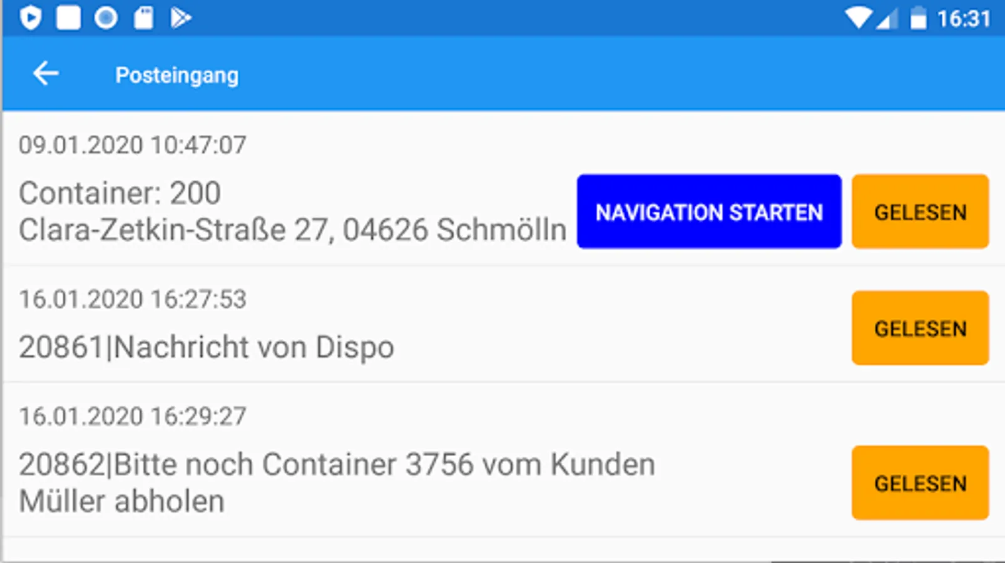This screenshot has width=1005, height=563.
Task: Mark Container 3756 message as Gelesen
Action: coord(920,482)
